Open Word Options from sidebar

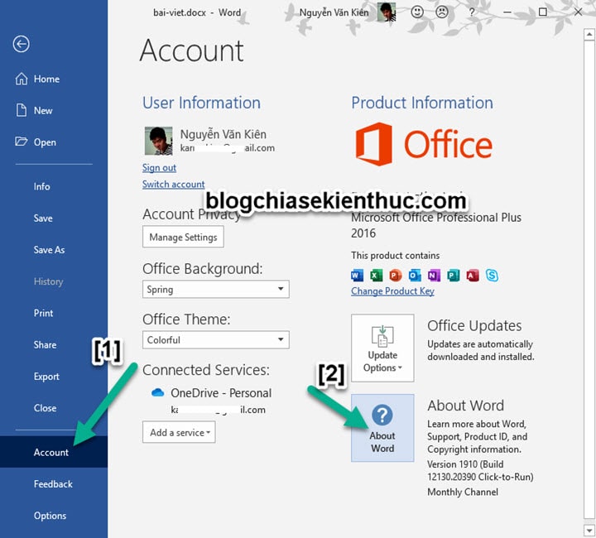click(x=50, y=516)
